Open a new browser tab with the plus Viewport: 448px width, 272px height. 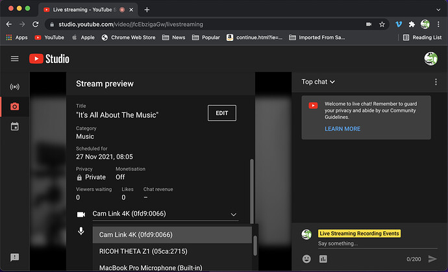pyautogui.click(x=147, y=10)
